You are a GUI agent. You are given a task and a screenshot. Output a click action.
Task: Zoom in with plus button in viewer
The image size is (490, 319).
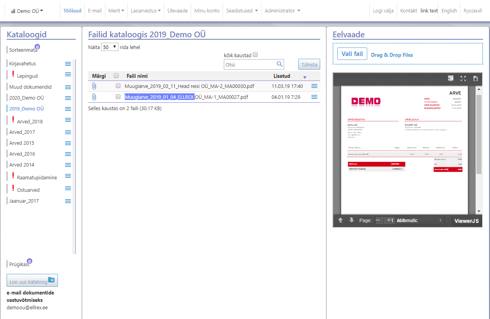pos(389,221)
